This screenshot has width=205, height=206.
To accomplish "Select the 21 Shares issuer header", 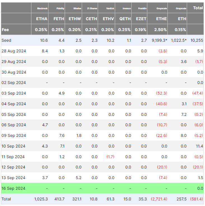I will click(92, 8).
